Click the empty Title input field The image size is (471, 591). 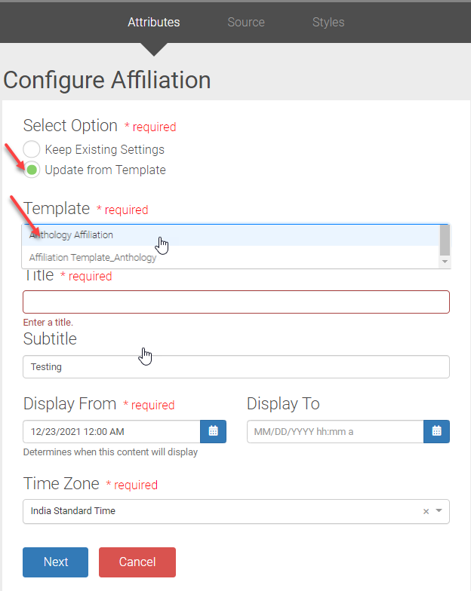(x=235, y=302)
